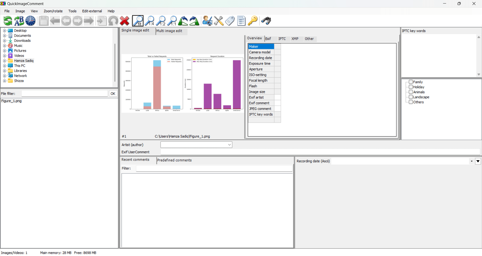This screenshot has width=482, height=256.
Task: Click the green refresh arrows toolbar icon
Action: (8, 21)
